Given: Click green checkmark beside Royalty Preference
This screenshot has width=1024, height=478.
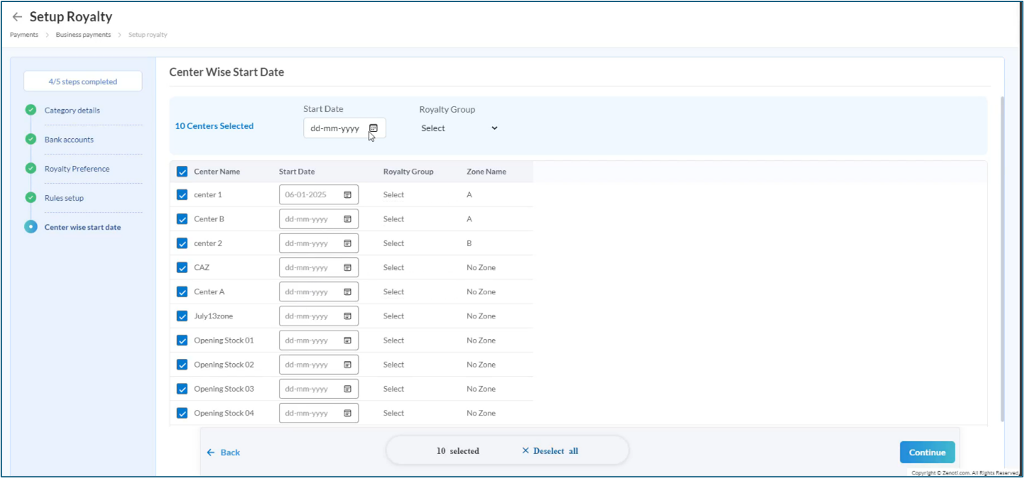Looking at the screenshot, I should click(x=31, y=169).
